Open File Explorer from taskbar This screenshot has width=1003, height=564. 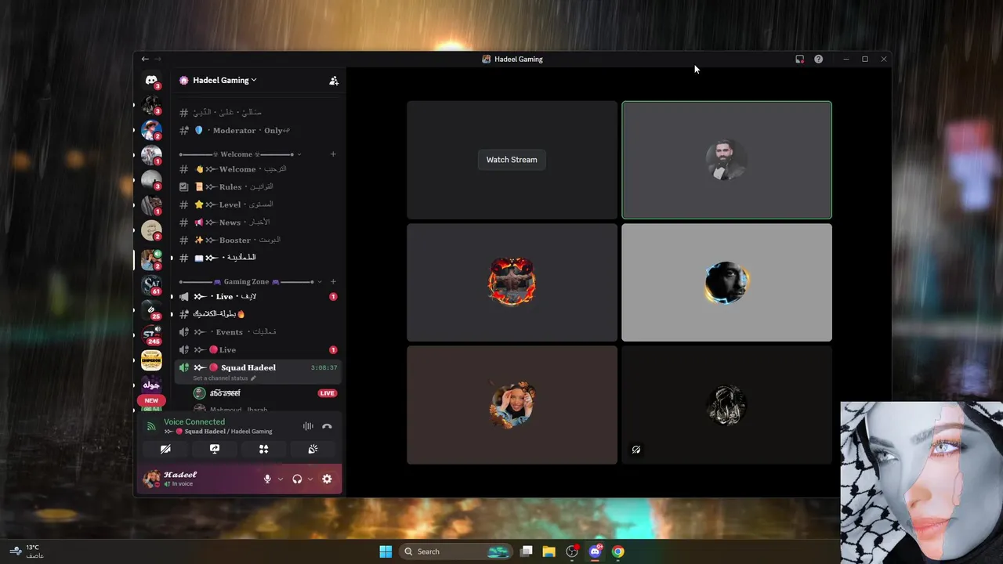[549, 551]
